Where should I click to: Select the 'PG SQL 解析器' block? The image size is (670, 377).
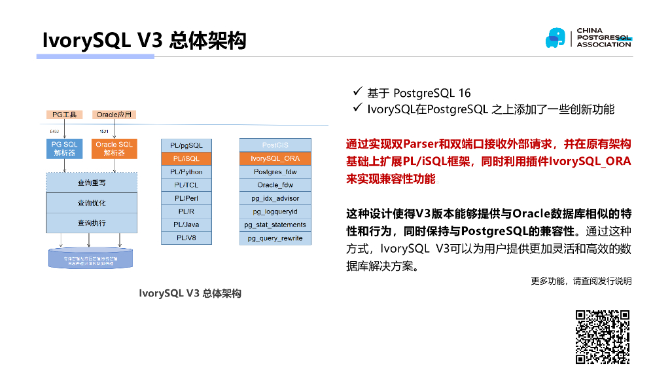tap(65, 149)
